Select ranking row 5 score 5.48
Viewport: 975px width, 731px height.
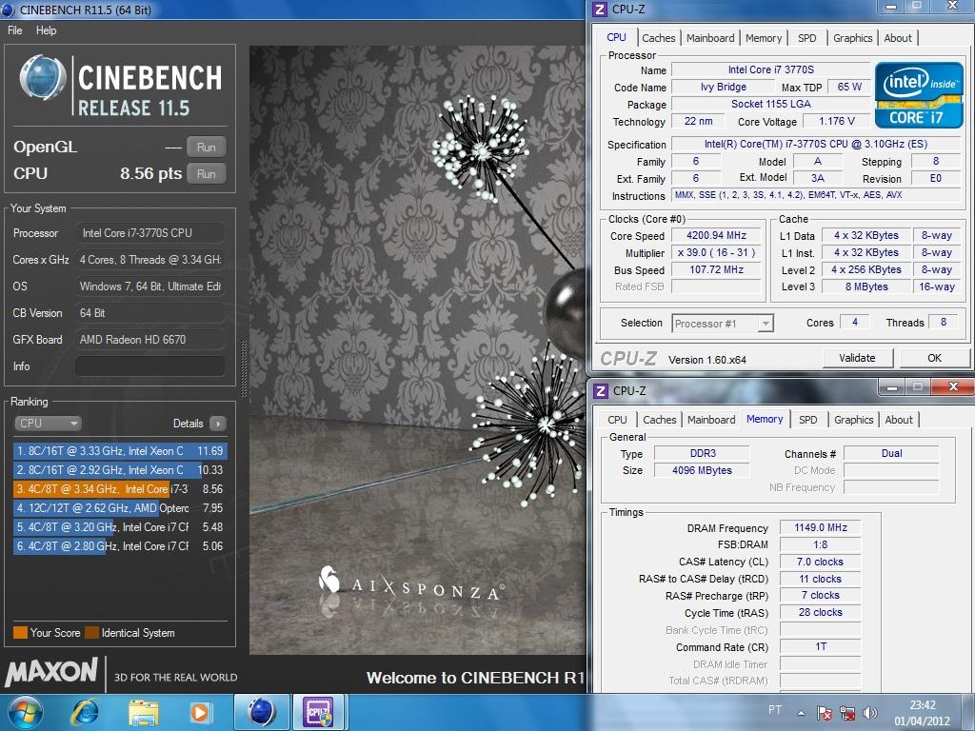pyautogui.click(x=120, y=527)
